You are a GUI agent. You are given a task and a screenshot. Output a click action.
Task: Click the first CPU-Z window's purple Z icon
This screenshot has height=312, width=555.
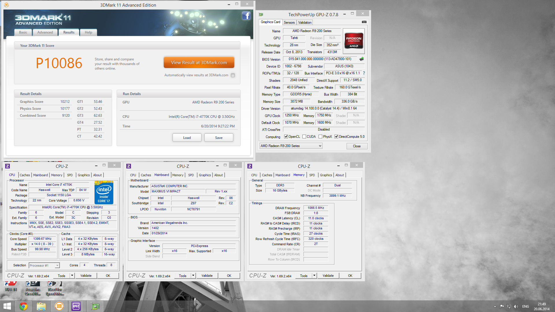8,166
